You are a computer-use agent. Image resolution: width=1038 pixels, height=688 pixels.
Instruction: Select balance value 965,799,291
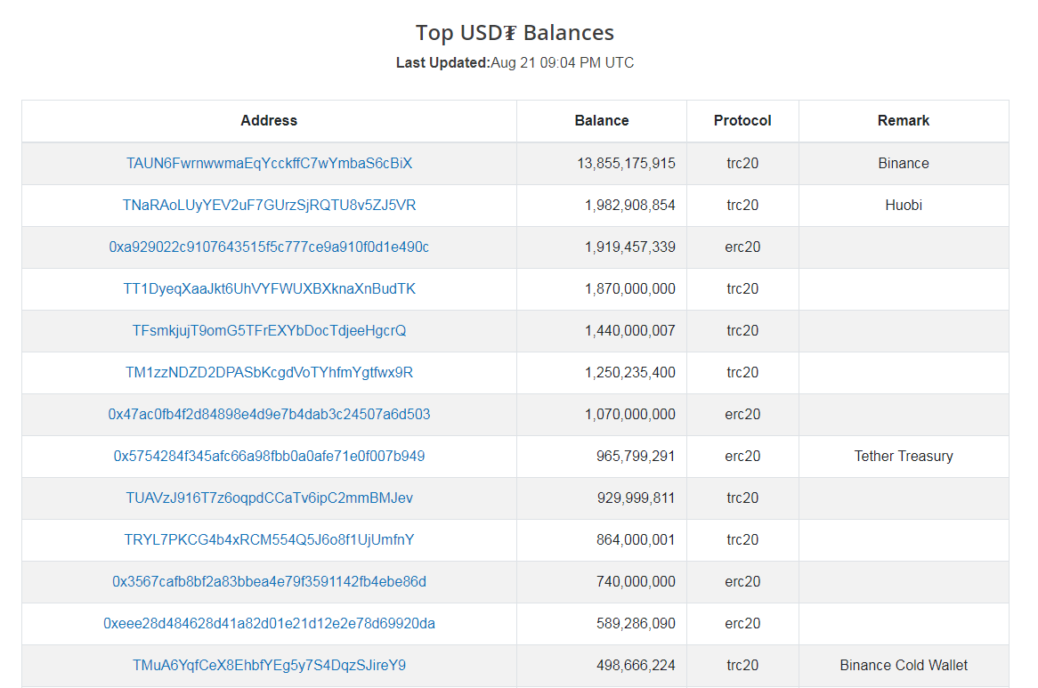point(636,456)
